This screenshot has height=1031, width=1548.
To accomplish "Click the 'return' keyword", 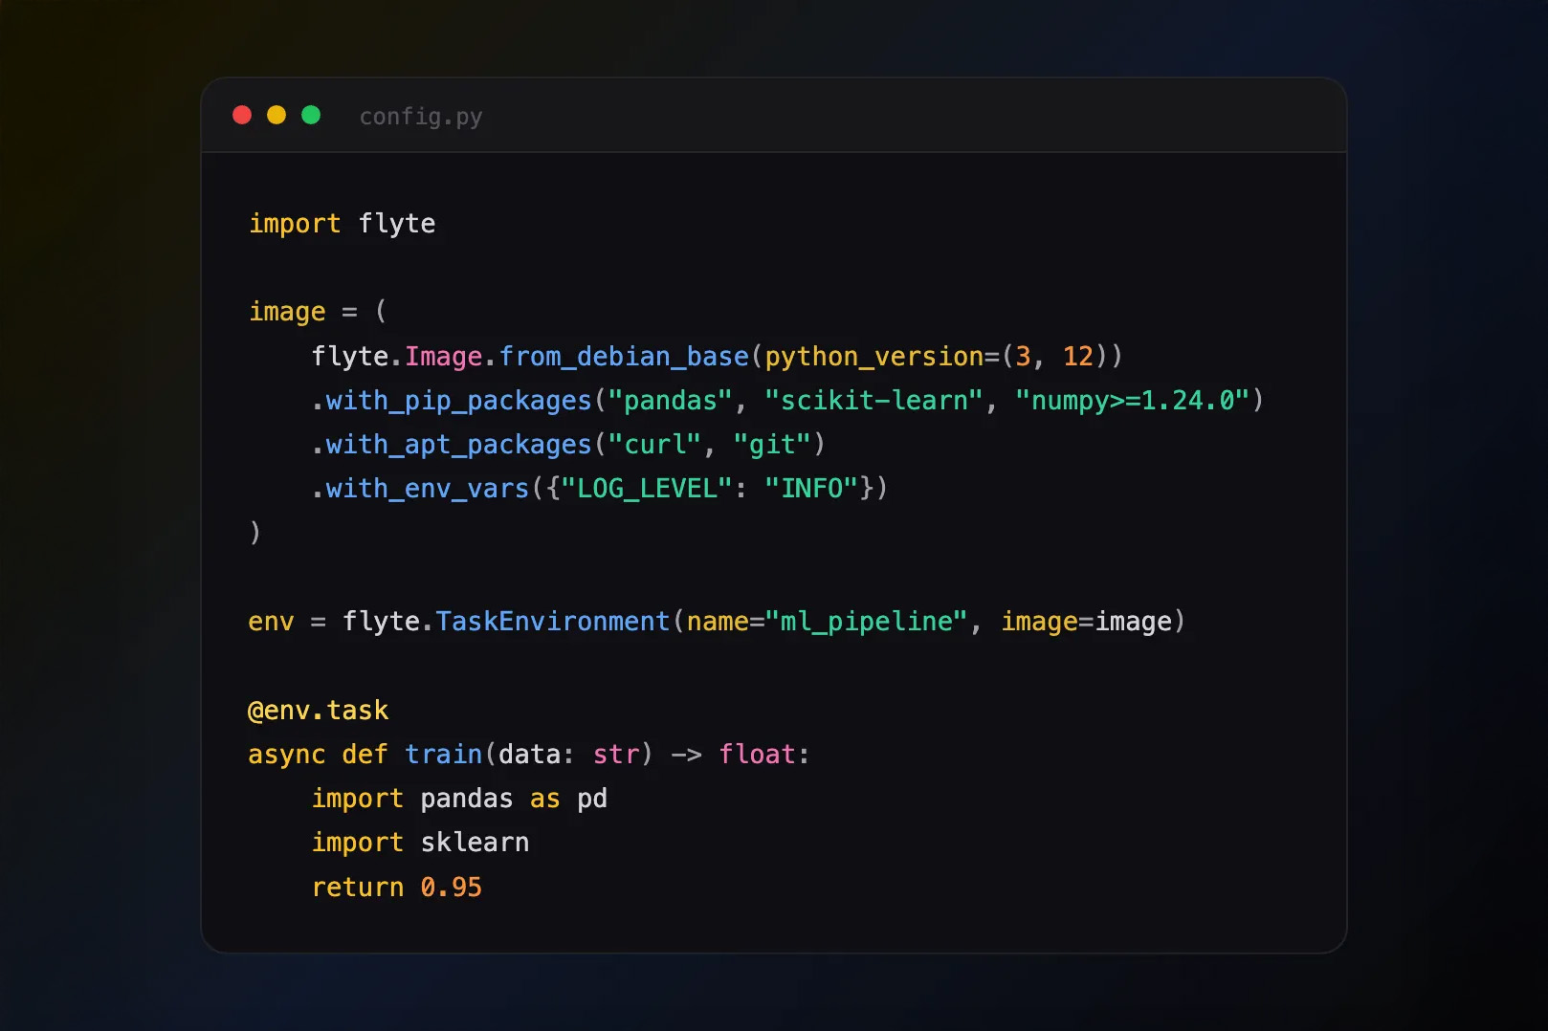I will 358,888.
